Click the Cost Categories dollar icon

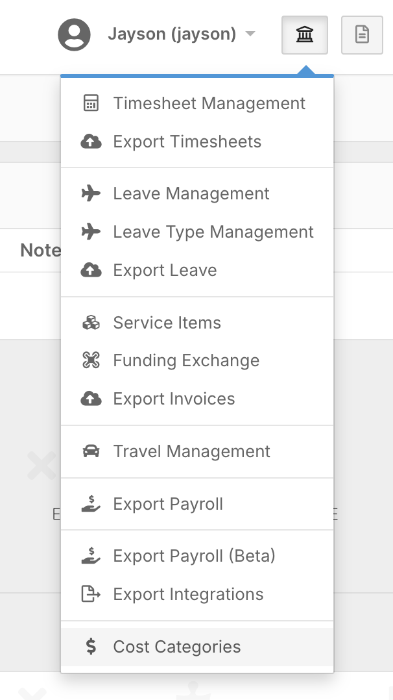point(91,647)
